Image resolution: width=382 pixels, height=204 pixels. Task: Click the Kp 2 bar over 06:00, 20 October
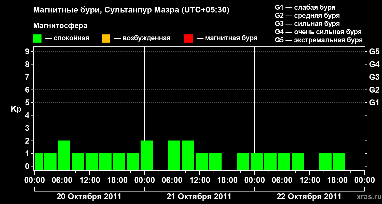point(64,155)
